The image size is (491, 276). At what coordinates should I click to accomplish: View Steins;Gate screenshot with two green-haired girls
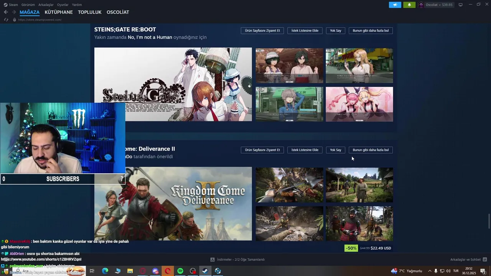click(290, 66)
